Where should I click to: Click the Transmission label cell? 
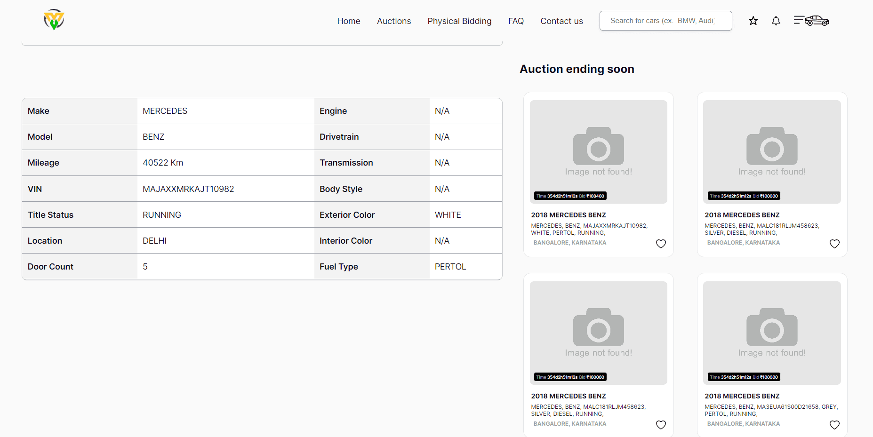pos(372,163)
